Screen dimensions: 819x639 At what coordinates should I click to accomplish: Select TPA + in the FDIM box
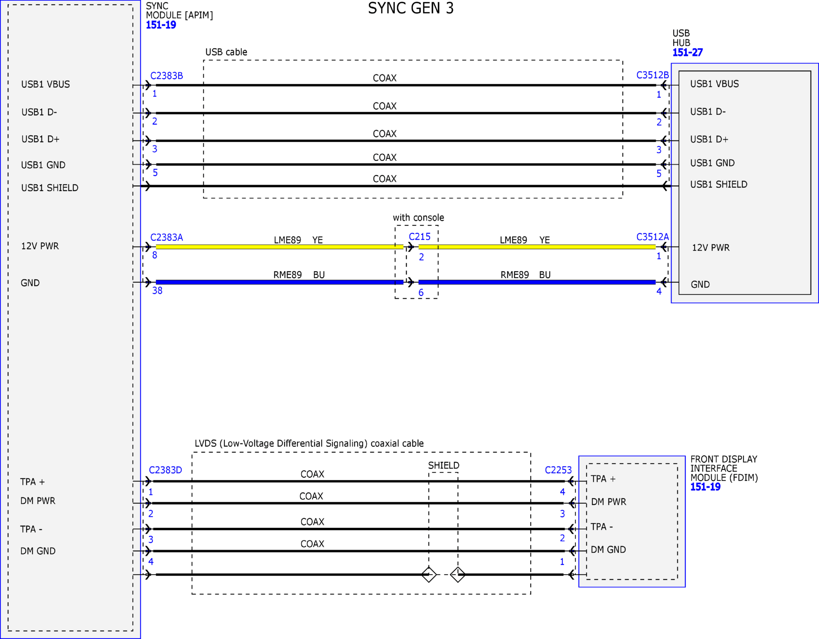click(603, 479)
